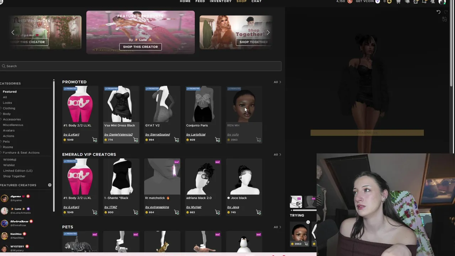The width and height of the screenshot is (455, 256).
Task: Undo the last outfit change
Action: coord(438,12)
